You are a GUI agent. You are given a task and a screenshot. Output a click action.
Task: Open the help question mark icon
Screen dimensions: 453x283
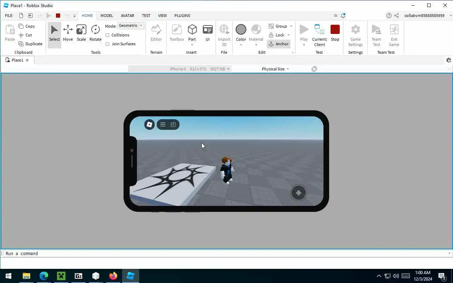point(389,16)
